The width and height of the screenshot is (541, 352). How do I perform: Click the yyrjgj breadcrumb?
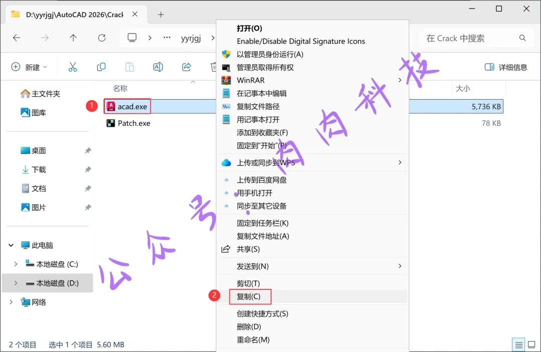[x=191, y=38]
